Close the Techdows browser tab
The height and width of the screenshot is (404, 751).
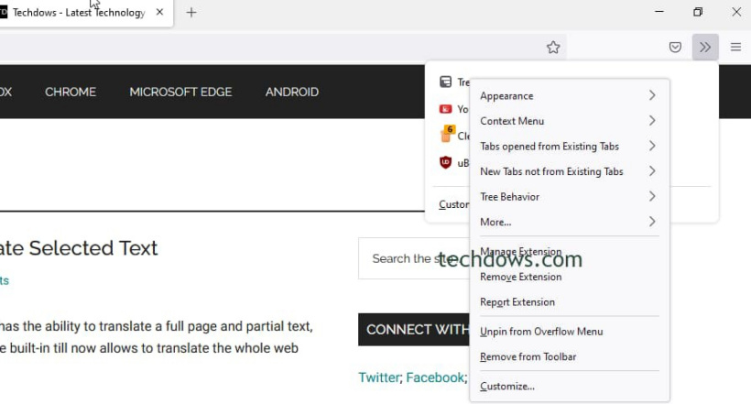[160, 12]
